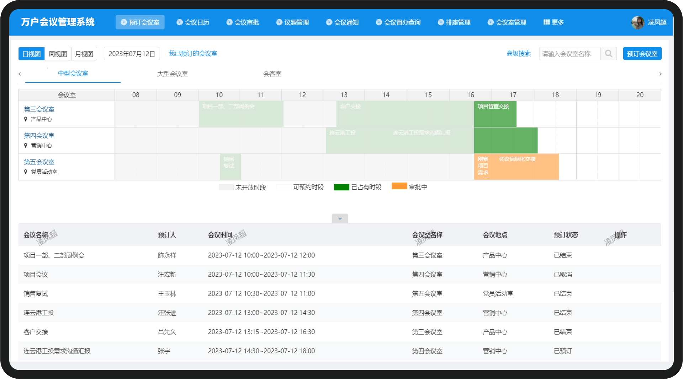
Task: Switch to 周视图 view
Action: 58,54
